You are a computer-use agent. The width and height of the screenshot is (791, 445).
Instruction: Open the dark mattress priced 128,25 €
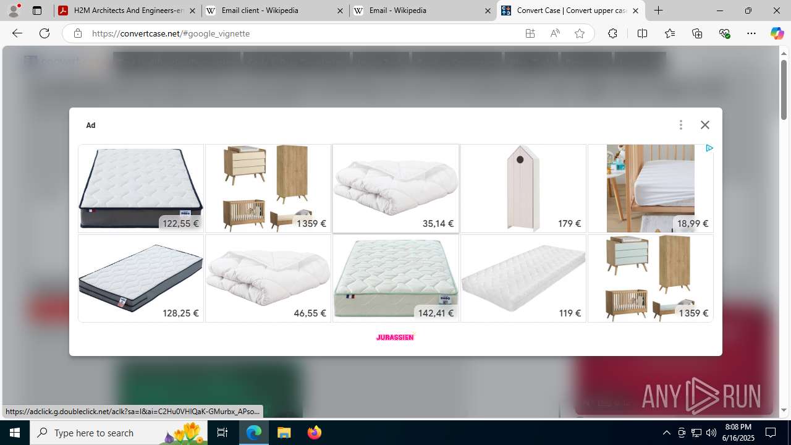(141, 278)
